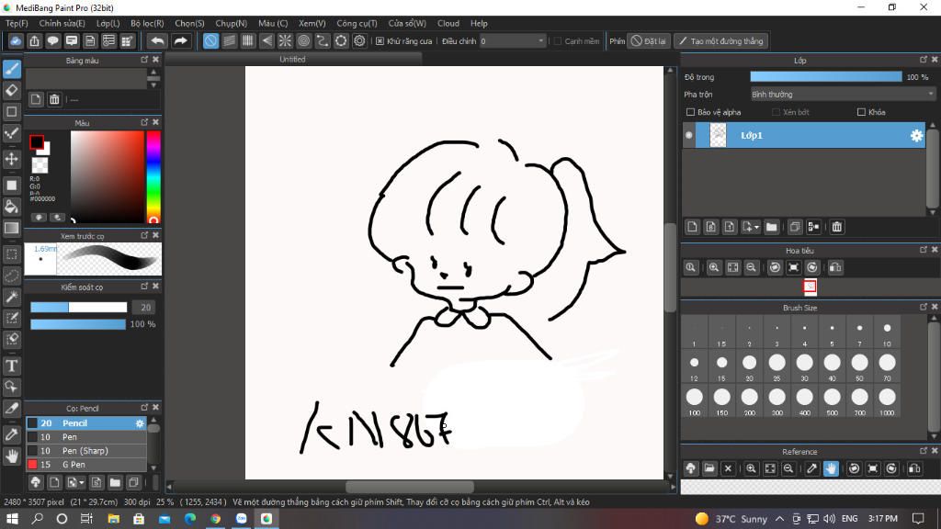Pop out the Màu color panel
Image resolution: width=941 pixels, height=529 pixels.
pyautogui.click(x=144, y=122)
